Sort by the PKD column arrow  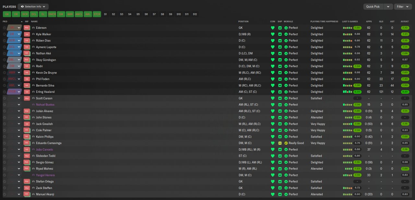click(x=22, y=22)
